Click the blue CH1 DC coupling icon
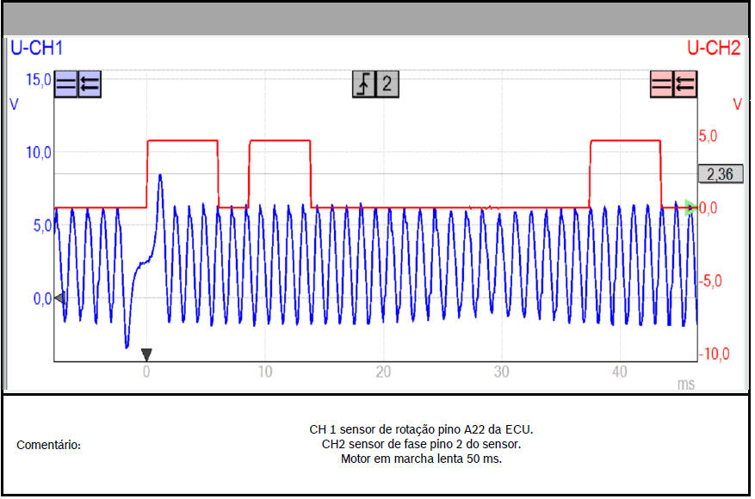755x499 pixels. pos(65,84)
